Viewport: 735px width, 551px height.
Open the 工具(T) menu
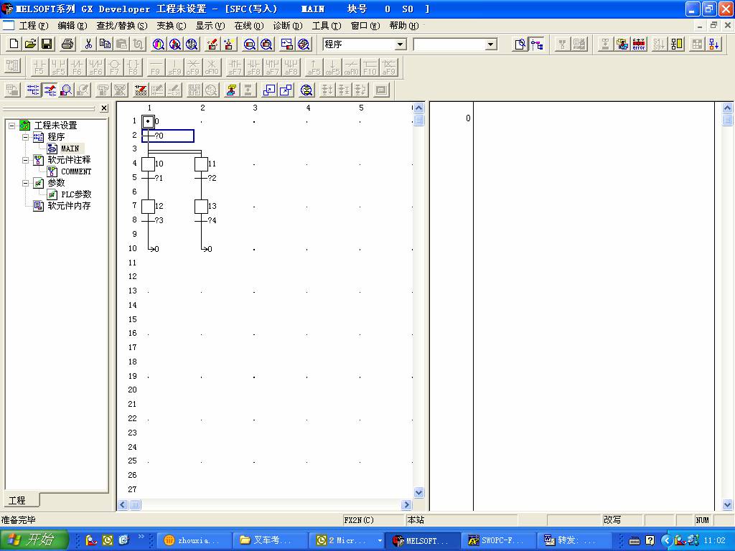(x=327, y=26)
